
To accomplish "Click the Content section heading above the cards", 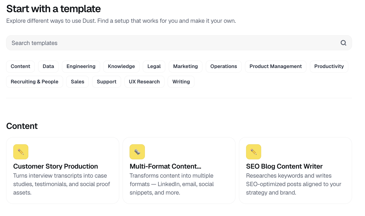I will tap(22, 126).
